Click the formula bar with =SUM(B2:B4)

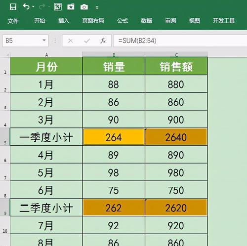(x=180, y=41)
